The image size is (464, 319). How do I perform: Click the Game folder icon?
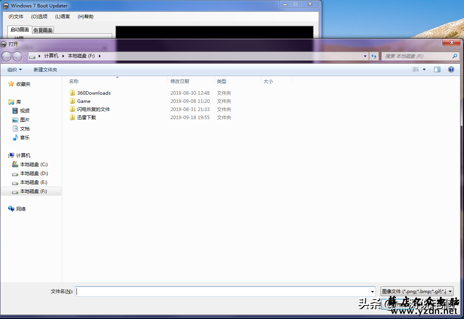(x=73, y=101)
